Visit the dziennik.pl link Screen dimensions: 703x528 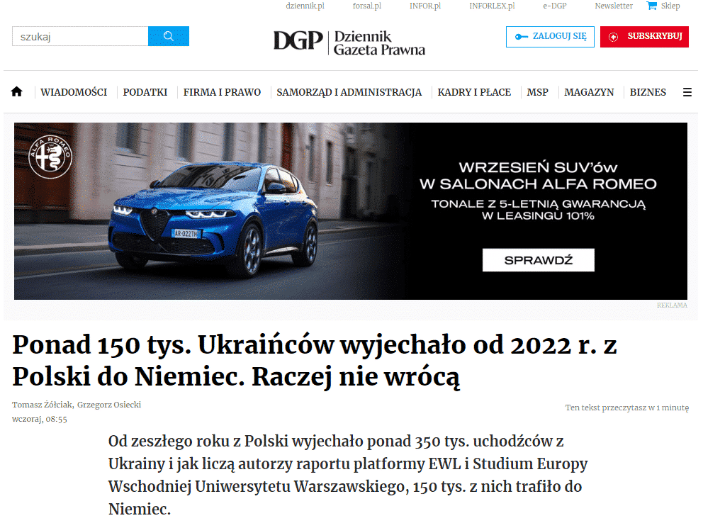(305, 6)
